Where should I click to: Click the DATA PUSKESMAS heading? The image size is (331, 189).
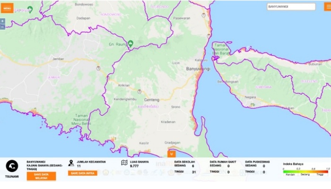point(257,162)
